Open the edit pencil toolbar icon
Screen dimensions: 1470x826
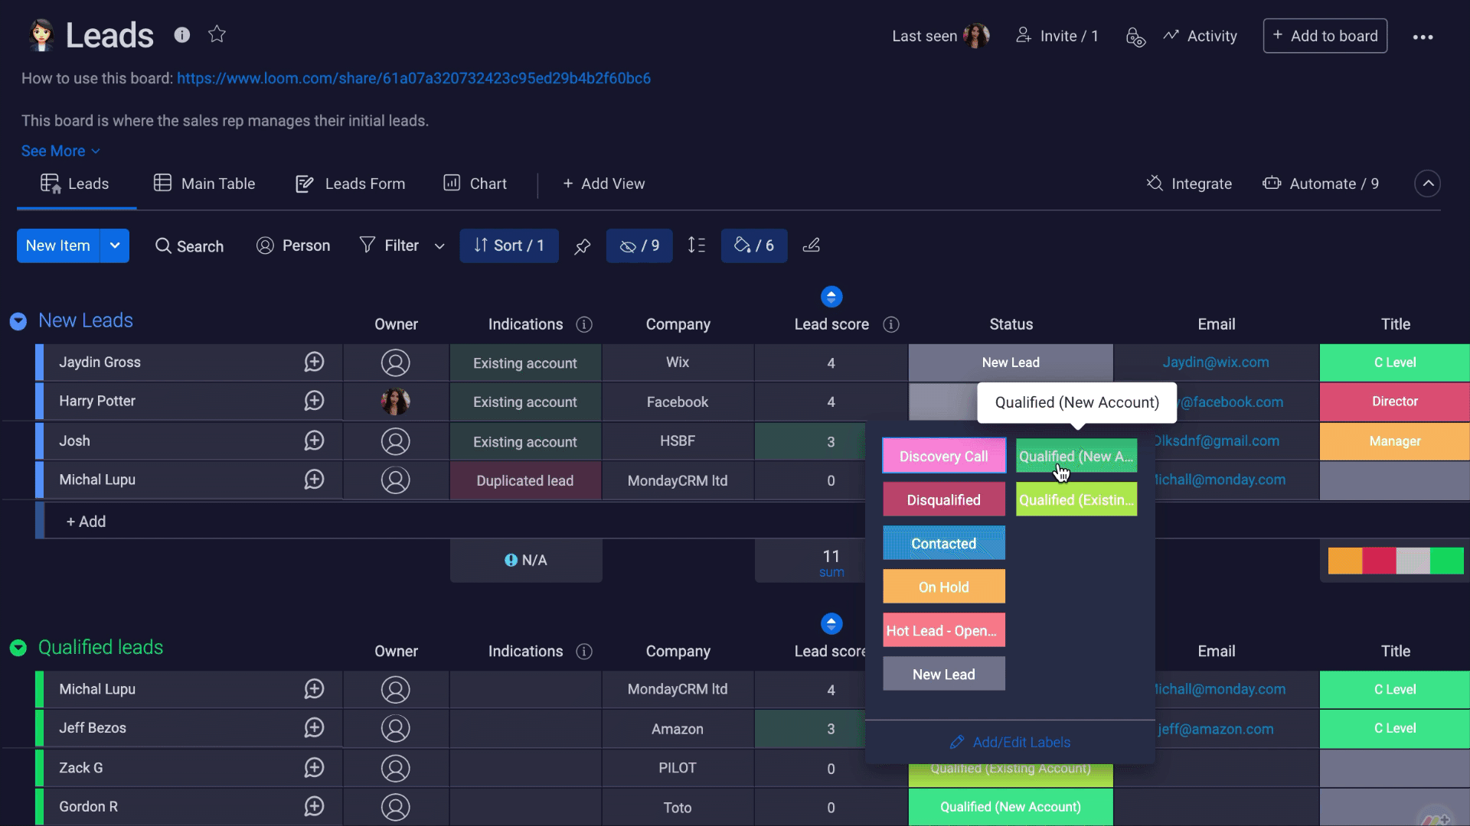(x=811, y=246)
